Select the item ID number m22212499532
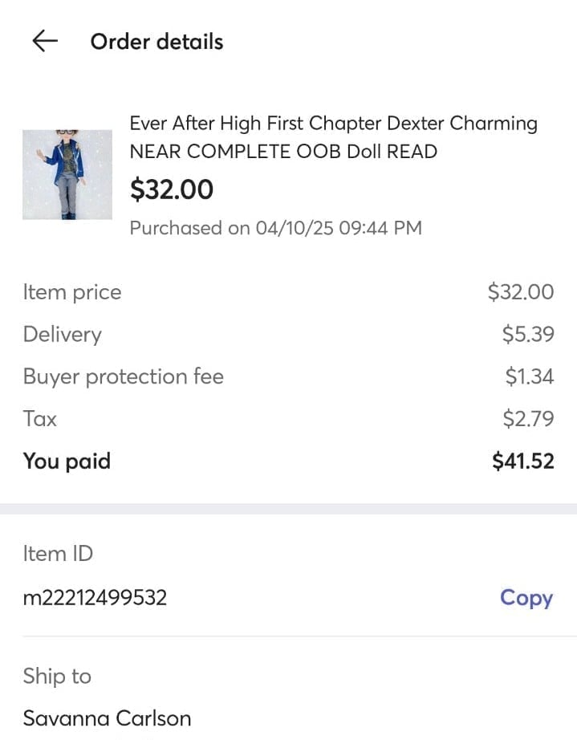The width and height of the screenshot is (577, 740). [95, 598]
